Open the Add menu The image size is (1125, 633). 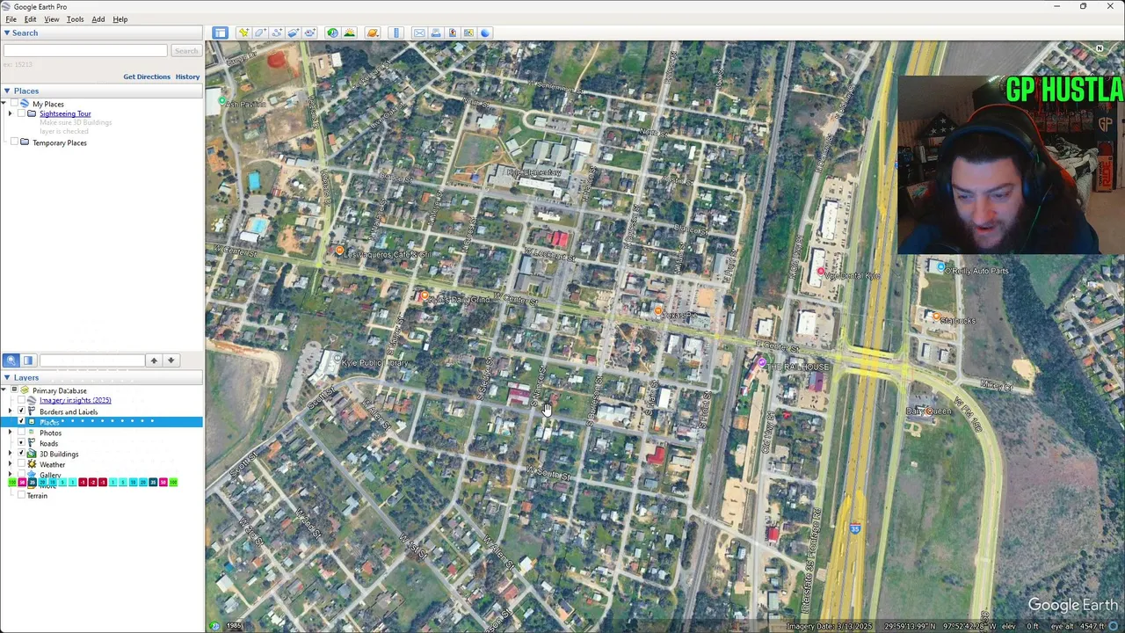(x=98, y=19)
